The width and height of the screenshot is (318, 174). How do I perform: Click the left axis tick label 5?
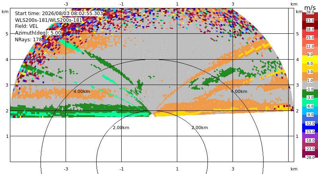pos(7,34)
